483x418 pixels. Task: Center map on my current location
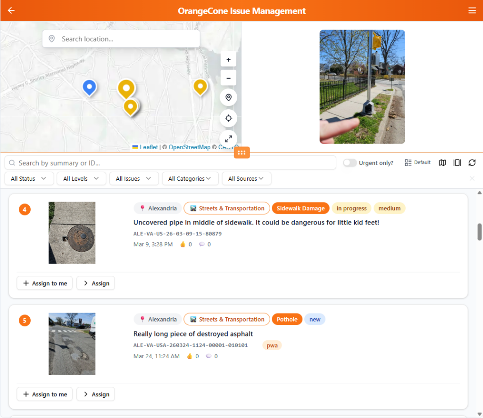(x=228, y=118)
